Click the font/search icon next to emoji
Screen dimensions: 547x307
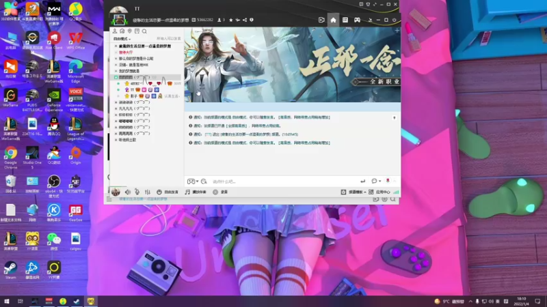(204, 181)
